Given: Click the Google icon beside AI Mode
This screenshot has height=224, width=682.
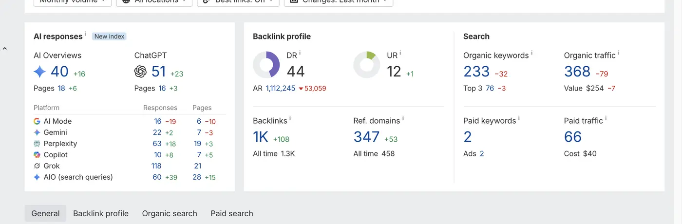Looking at the screenshot, I should 37,121.
